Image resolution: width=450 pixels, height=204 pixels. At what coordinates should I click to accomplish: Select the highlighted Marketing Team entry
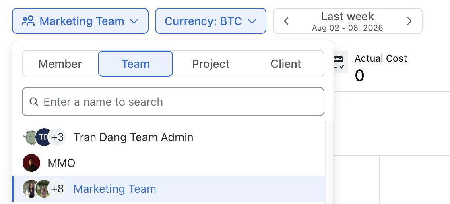point(169,189)
